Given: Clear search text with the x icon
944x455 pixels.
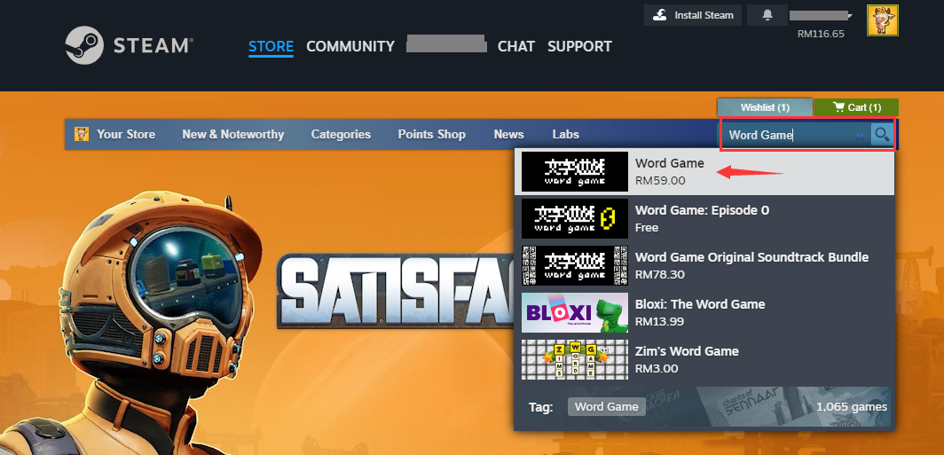Looking at the screenshot, I should tap(861, 137).
